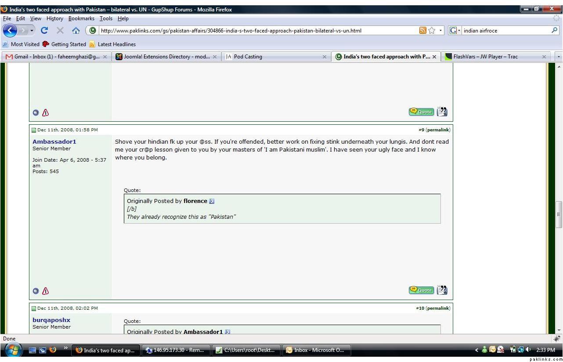Click the Home icon in navigation toolbar

pyautogui.click(x=76, y=30)
